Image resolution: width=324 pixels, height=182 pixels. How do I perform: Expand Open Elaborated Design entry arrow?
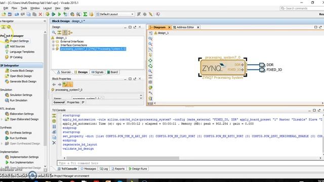[x=2, y=119]
